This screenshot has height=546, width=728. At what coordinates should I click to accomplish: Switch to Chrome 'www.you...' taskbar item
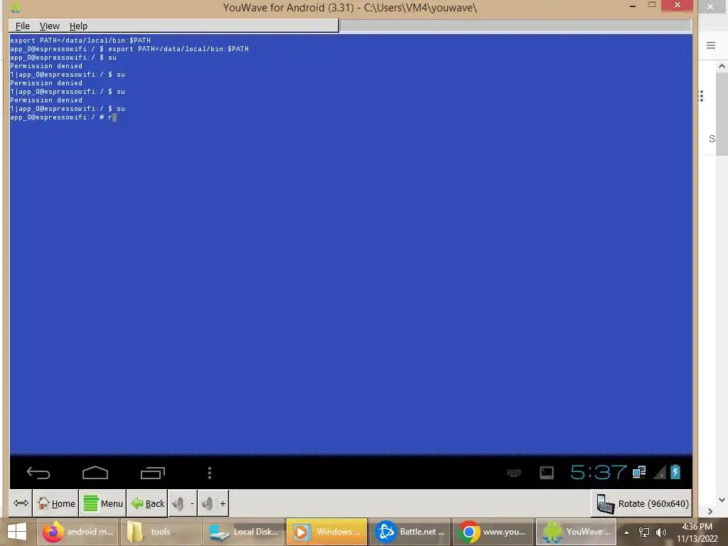click(493, 532)
